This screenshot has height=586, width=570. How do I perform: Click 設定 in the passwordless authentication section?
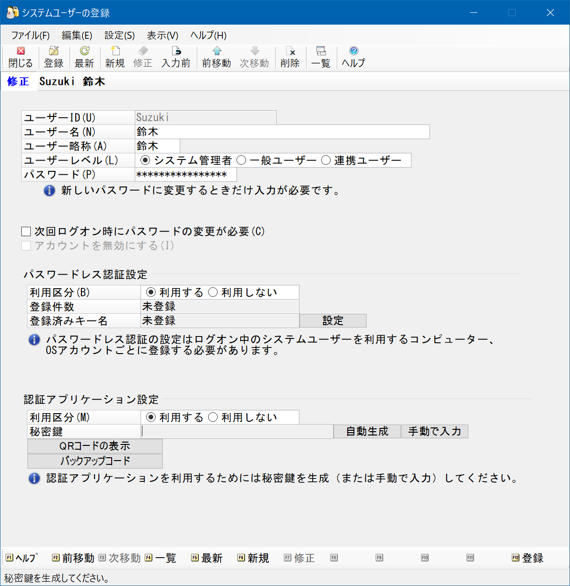333,320
